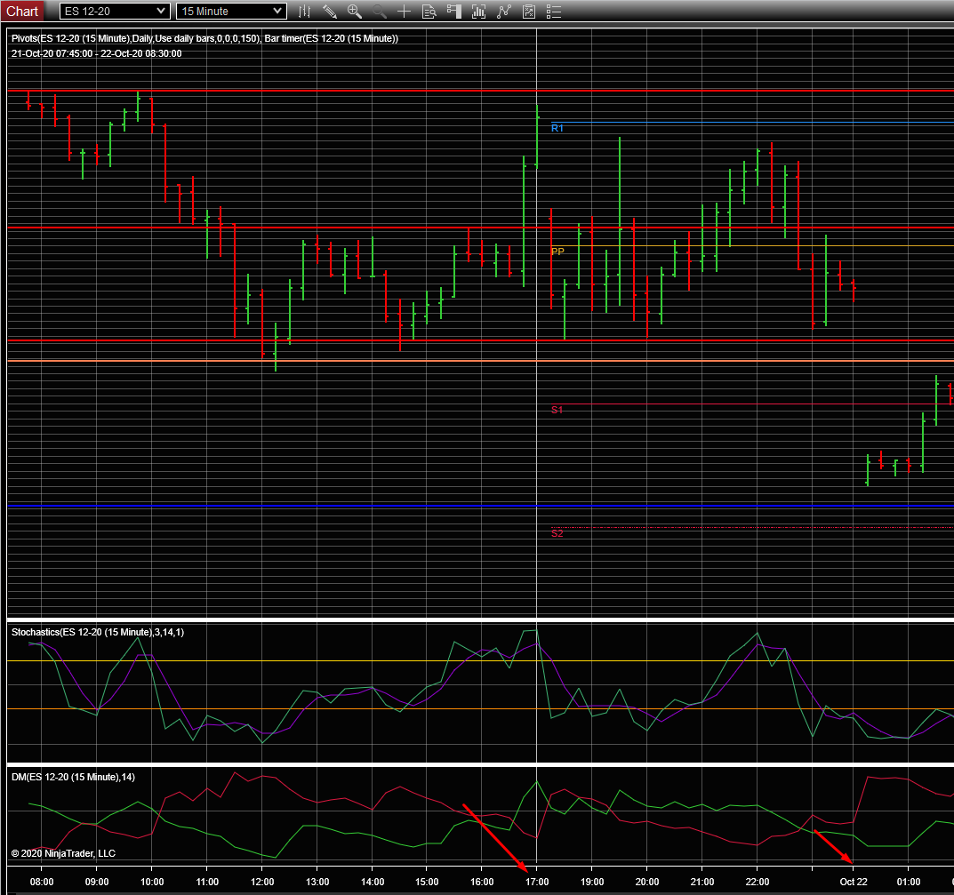Click the 22:00 time axis label

pos(758,882)
